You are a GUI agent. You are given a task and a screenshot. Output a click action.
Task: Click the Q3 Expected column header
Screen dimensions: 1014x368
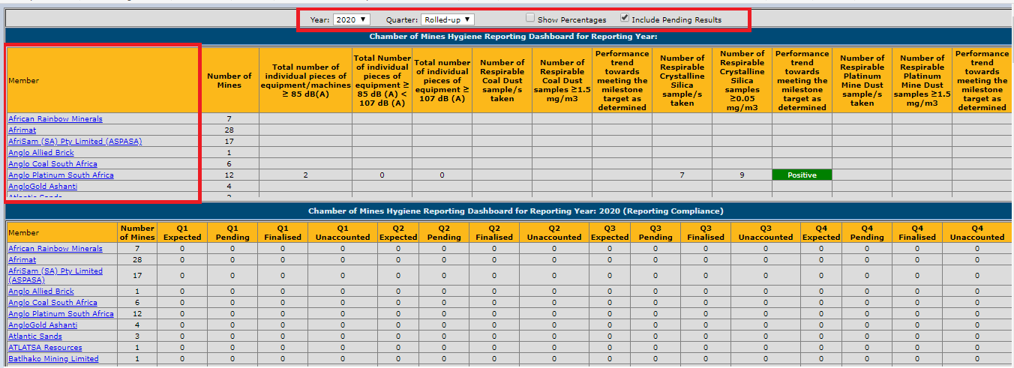(610, 232)
